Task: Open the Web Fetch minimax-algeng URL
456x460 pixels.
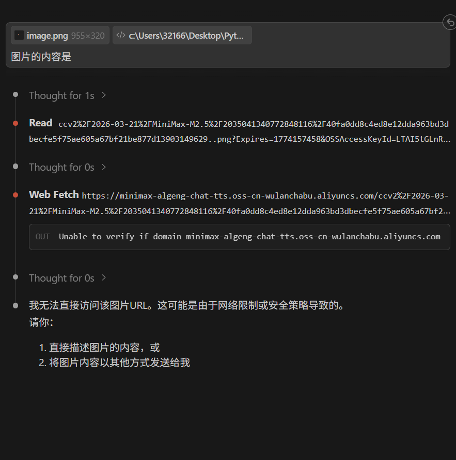Action: pos(240,203)
